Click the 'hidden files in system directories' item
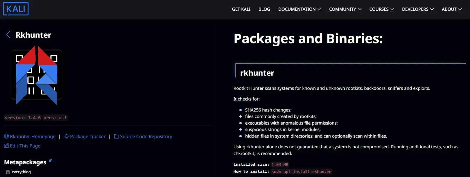 pos(316,136)
